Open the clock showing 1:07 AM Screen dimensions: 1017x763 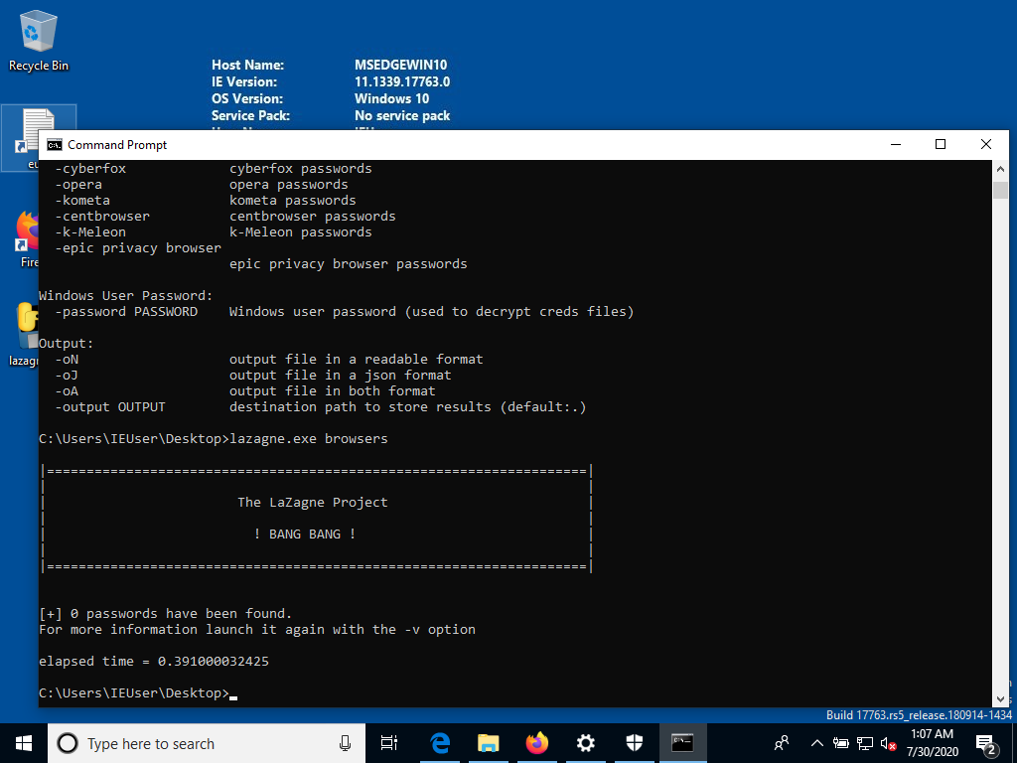point(932,743)
